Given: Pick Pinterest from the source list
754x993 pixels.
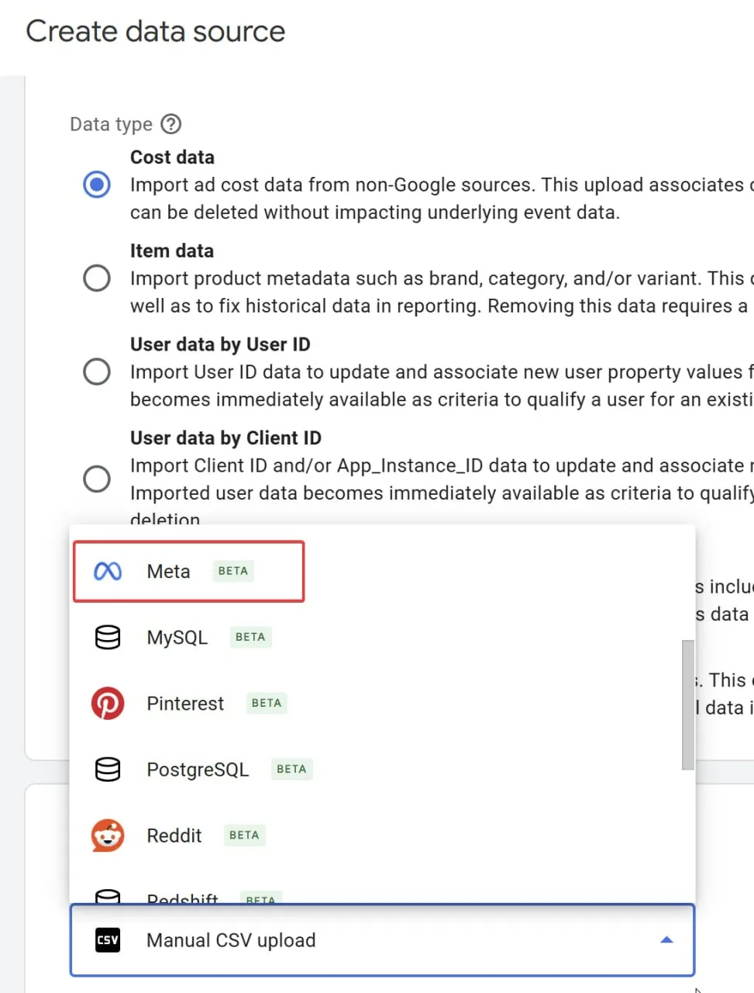Looking at the screenshot, I should (x=185, y=704).
